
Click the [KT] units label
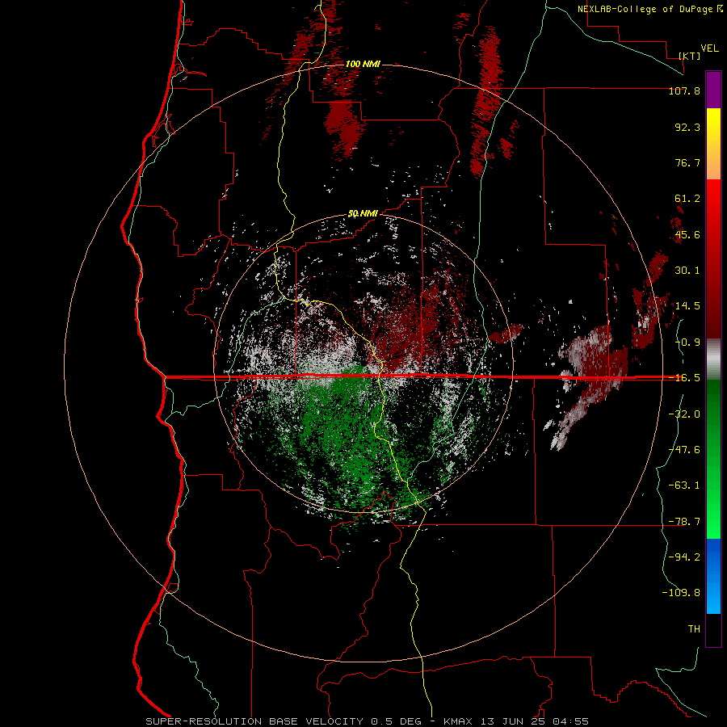coord(690,56)
